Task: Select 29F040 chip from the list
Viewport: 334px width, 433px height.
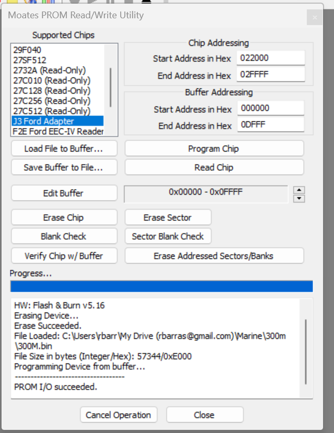Action: [x=27, y=50]
